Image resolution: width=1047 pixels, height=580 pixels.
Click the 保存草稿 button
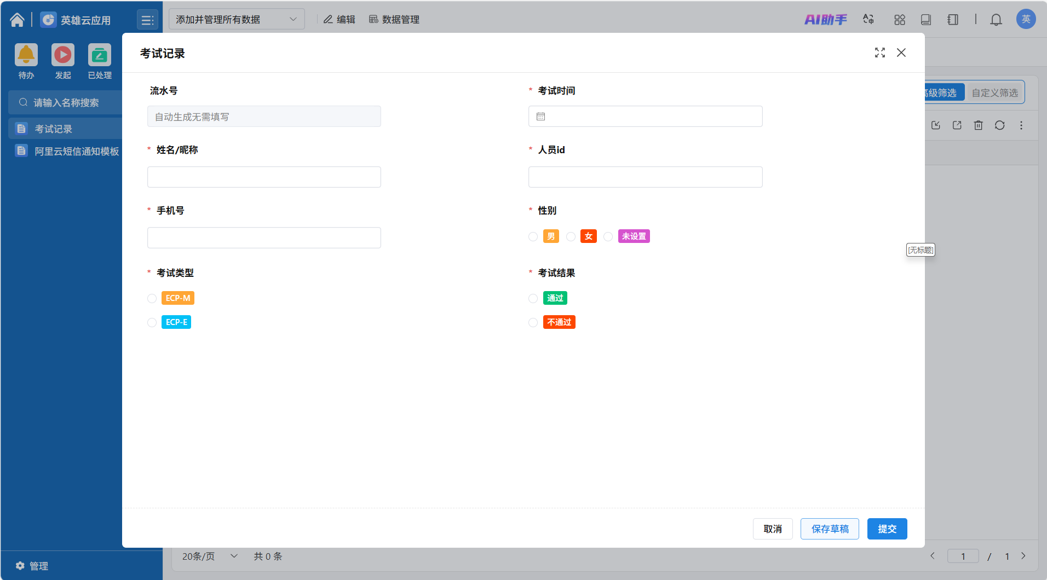(829, 529)
